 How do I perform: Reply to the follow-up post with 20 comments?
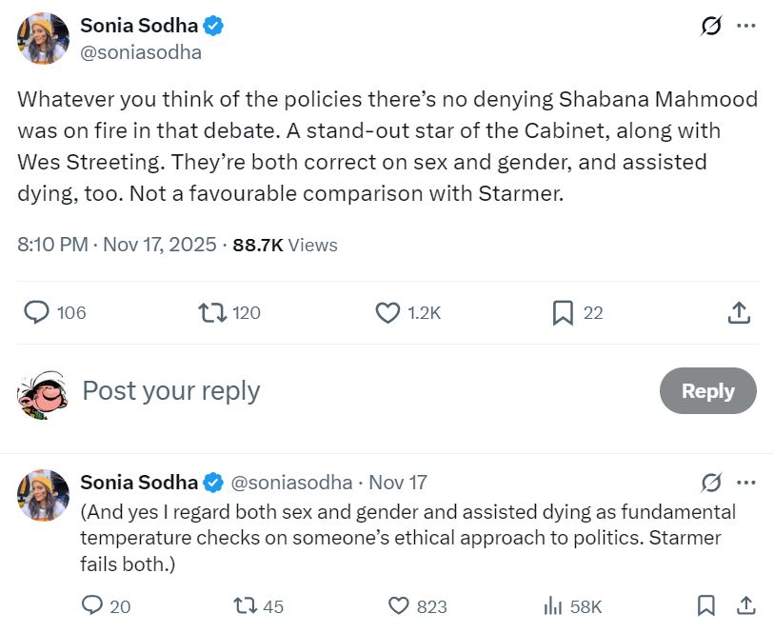92,605
